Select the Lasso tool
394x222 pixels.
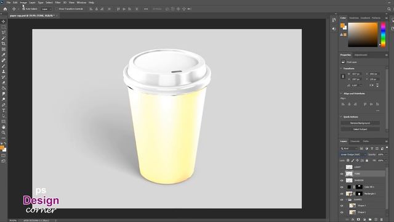(x=4, y=33)
